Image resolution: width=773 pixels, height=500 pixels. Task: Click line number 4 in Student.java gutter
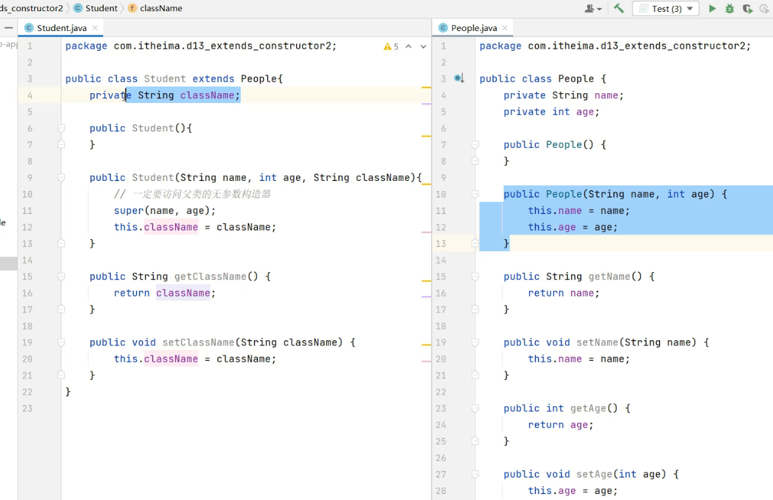pyautogui.click(x=30, y=95)
